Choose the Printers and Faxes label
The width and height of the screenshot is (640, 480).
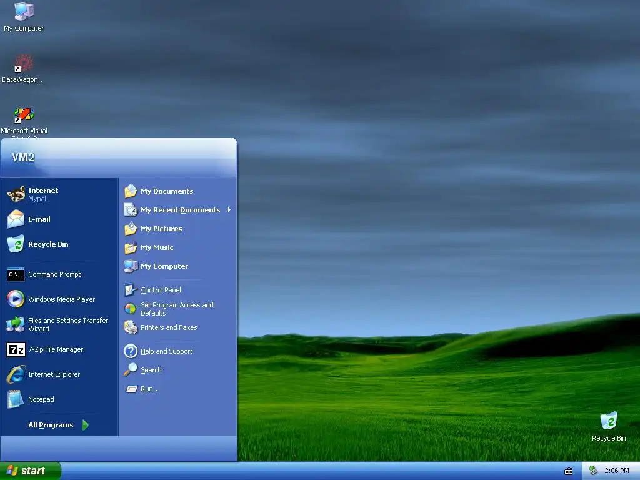click(169, 327)
